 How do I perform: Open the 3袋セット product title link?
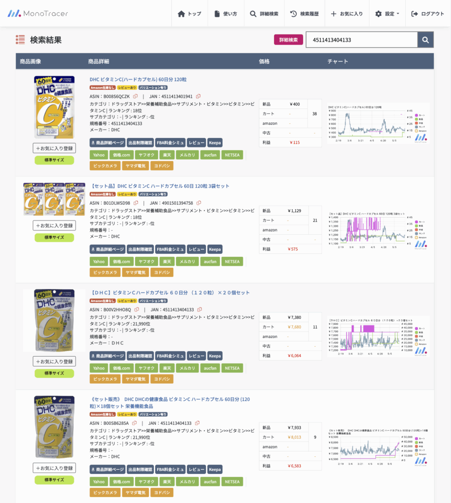tap(159, 186)
